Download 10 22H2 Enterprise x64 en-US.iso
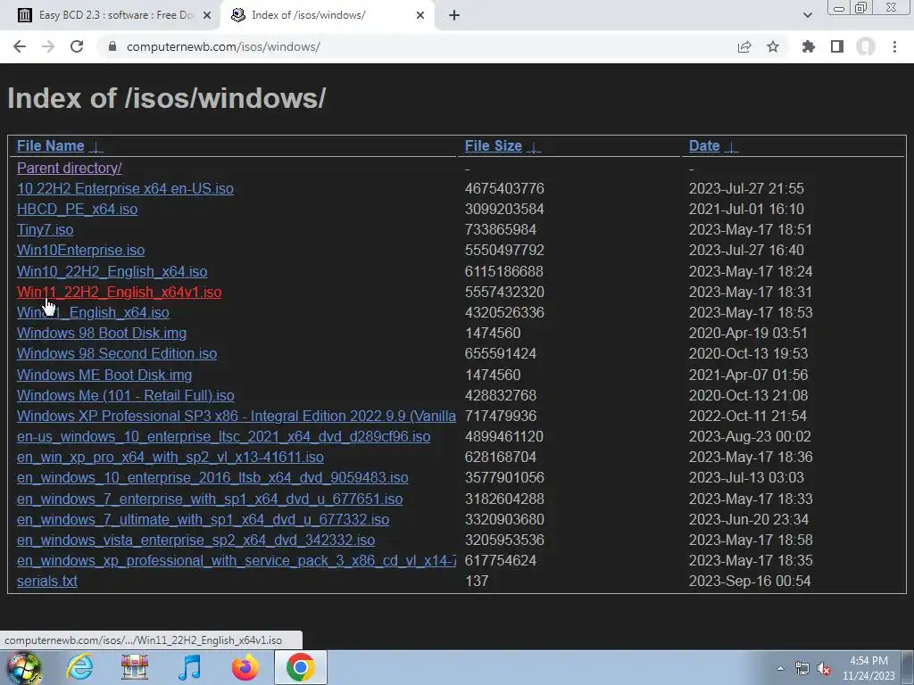Viewport: 914px width, 685px height. click(125, 189)
